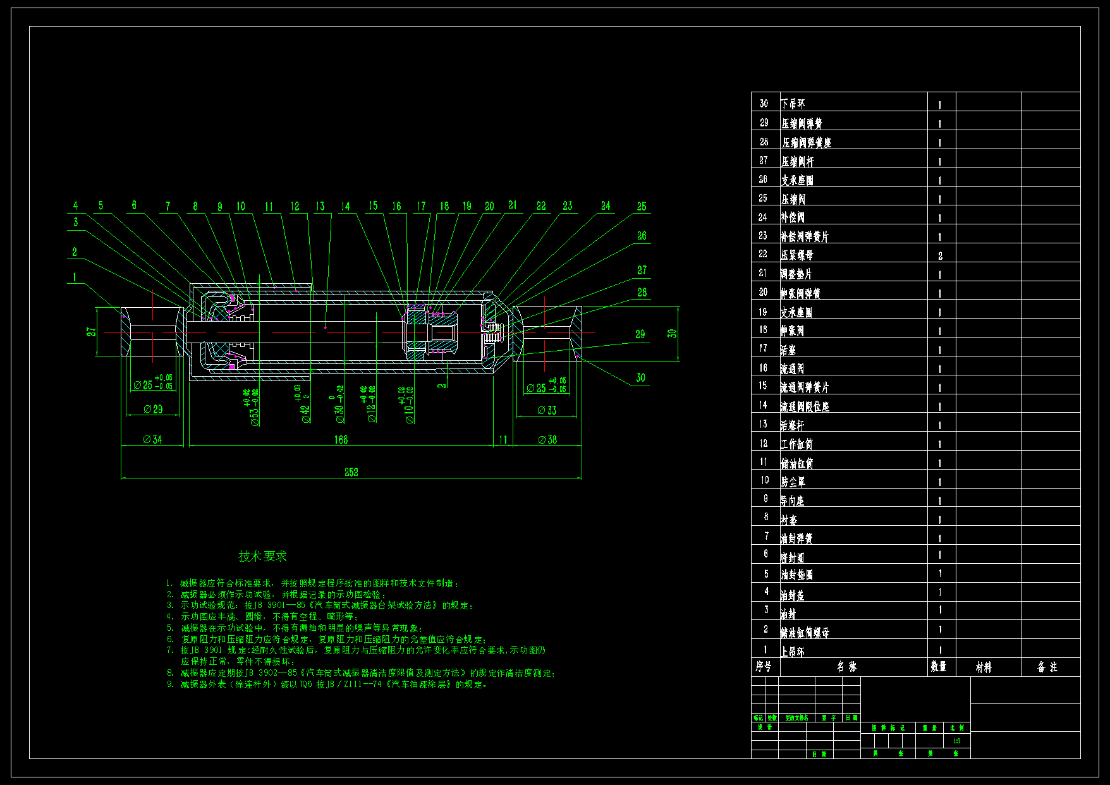Image resolution: width=1110 pixels, height=785 pixels.
Task: Click the 序号 column header
Action: tap(764, 667)
